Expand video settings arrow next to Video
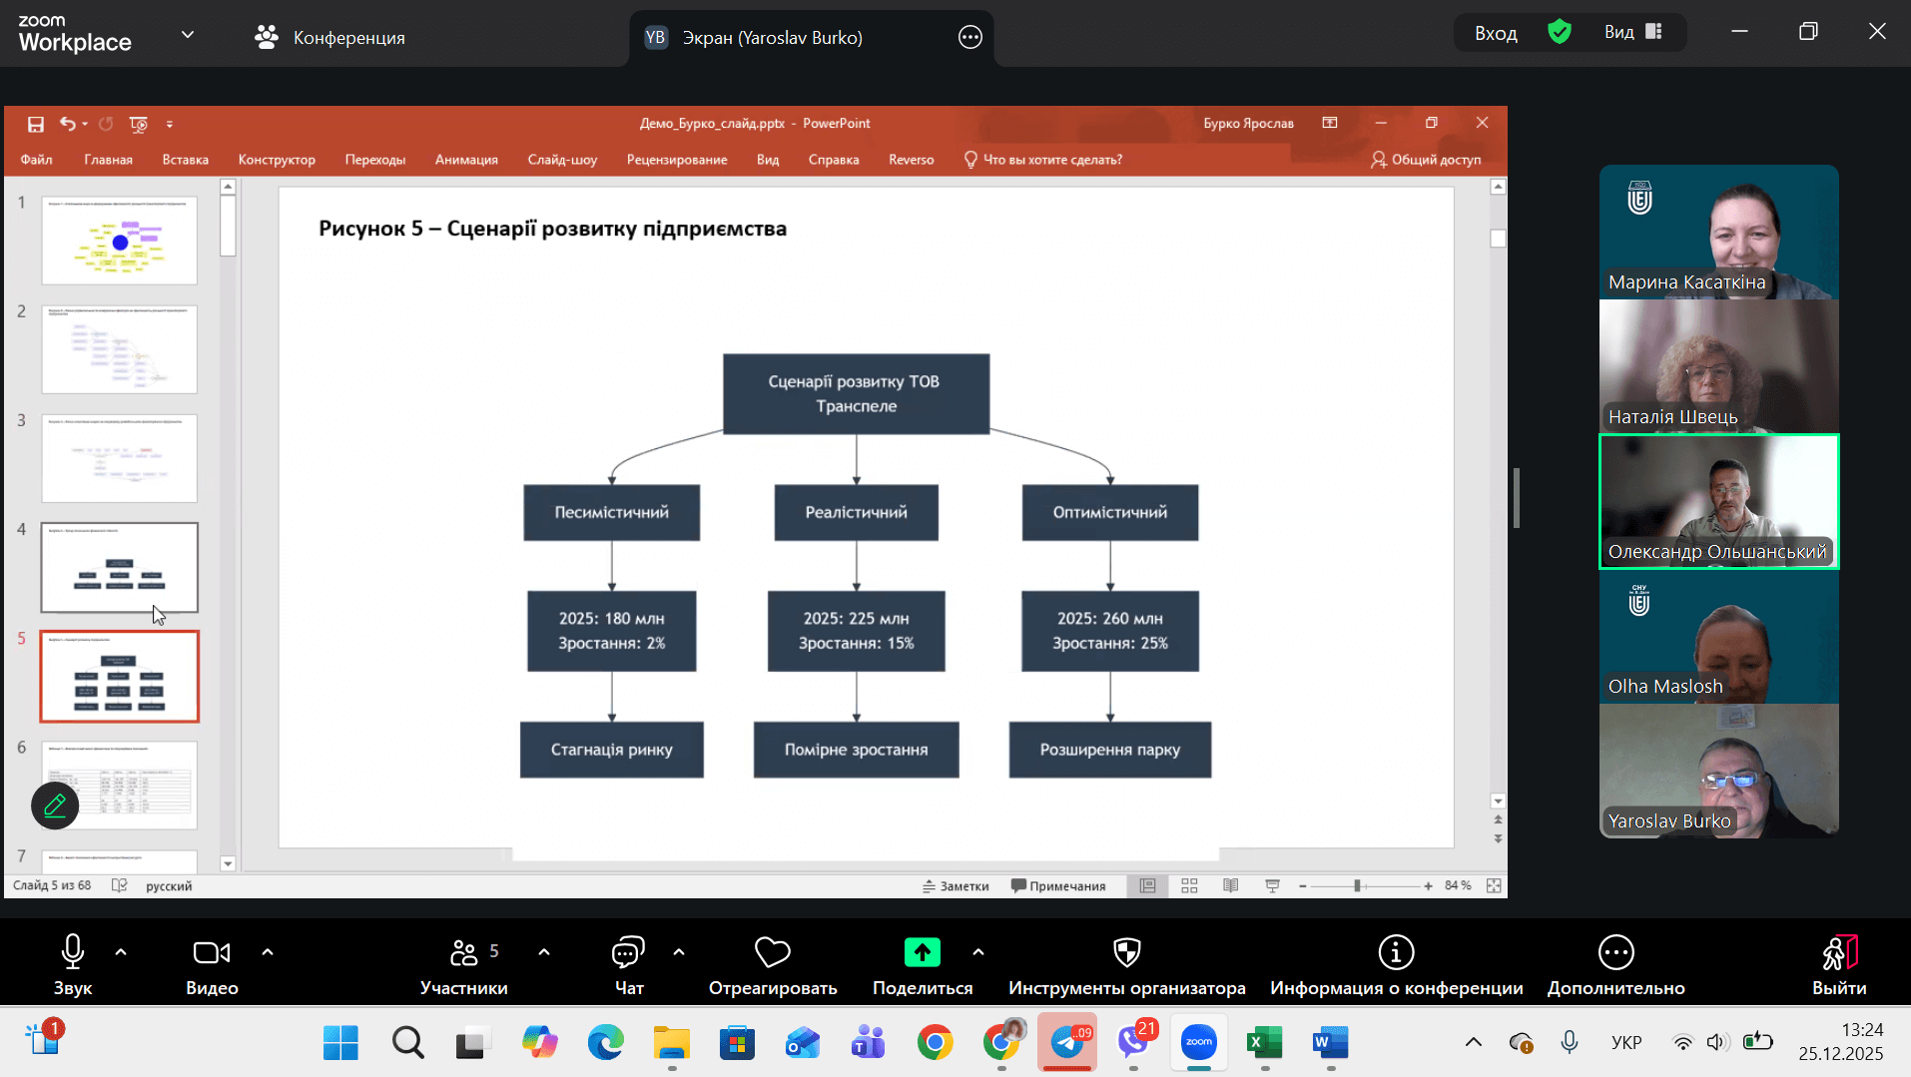The height and width of the screenshot is (1077, 1911). click(x=268, y=952)
